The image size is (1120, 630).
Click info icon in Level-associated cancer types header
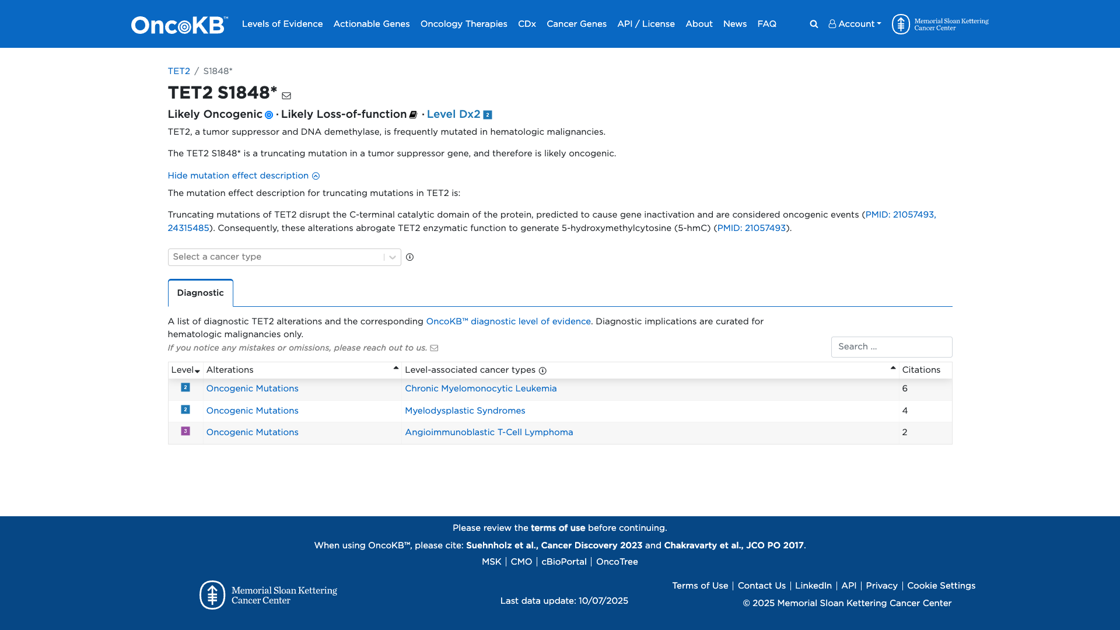[542, 371]
